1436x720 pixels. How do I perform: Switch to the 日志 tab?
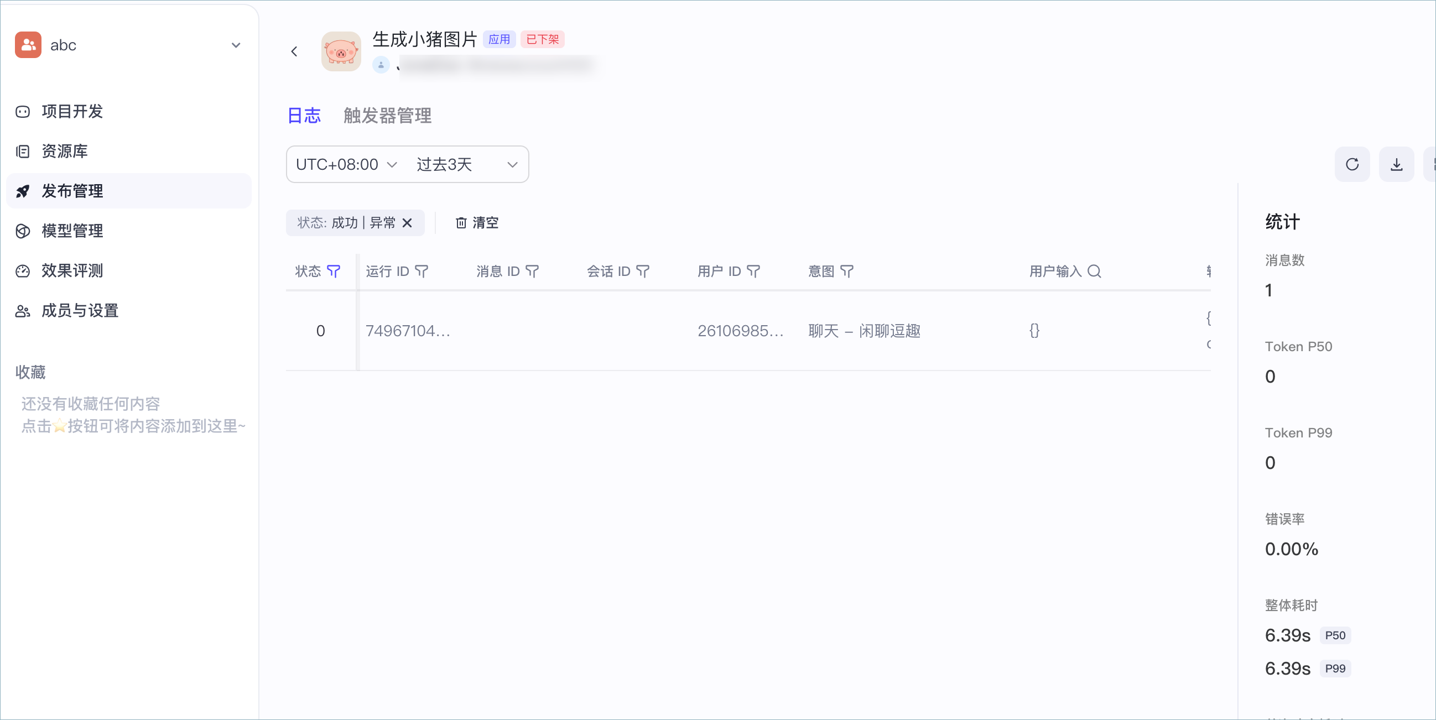tap(304, 116)
